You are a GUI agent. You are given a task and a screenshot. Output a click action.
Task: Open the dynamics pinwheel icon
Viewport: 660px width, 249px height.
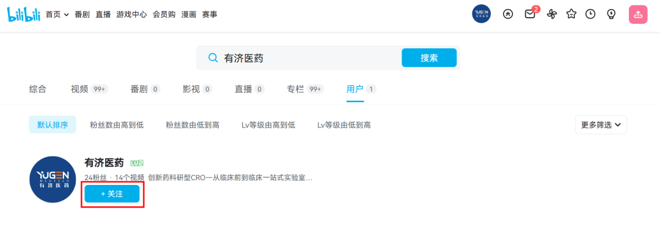pyautogui.click(x=551, y=14)
